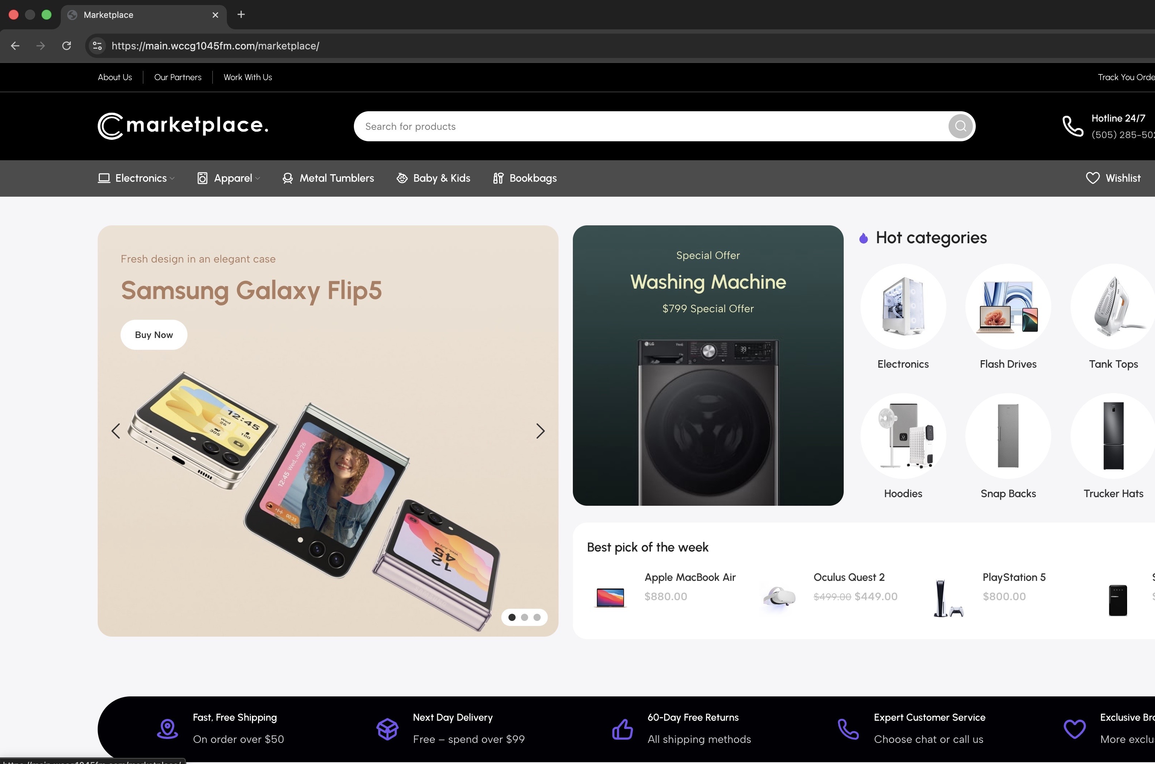Screen dimensions: 1155x764
Task: Reload the page with the refresh icon
Action: coord(67,46)
